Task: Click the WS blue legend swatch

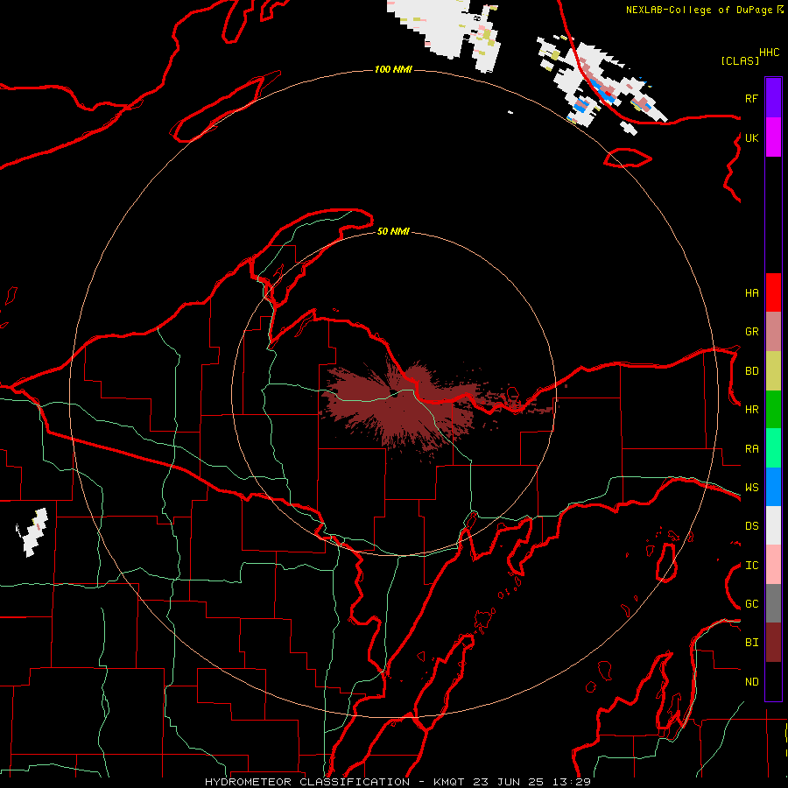Action: click(x=773, y=487)
